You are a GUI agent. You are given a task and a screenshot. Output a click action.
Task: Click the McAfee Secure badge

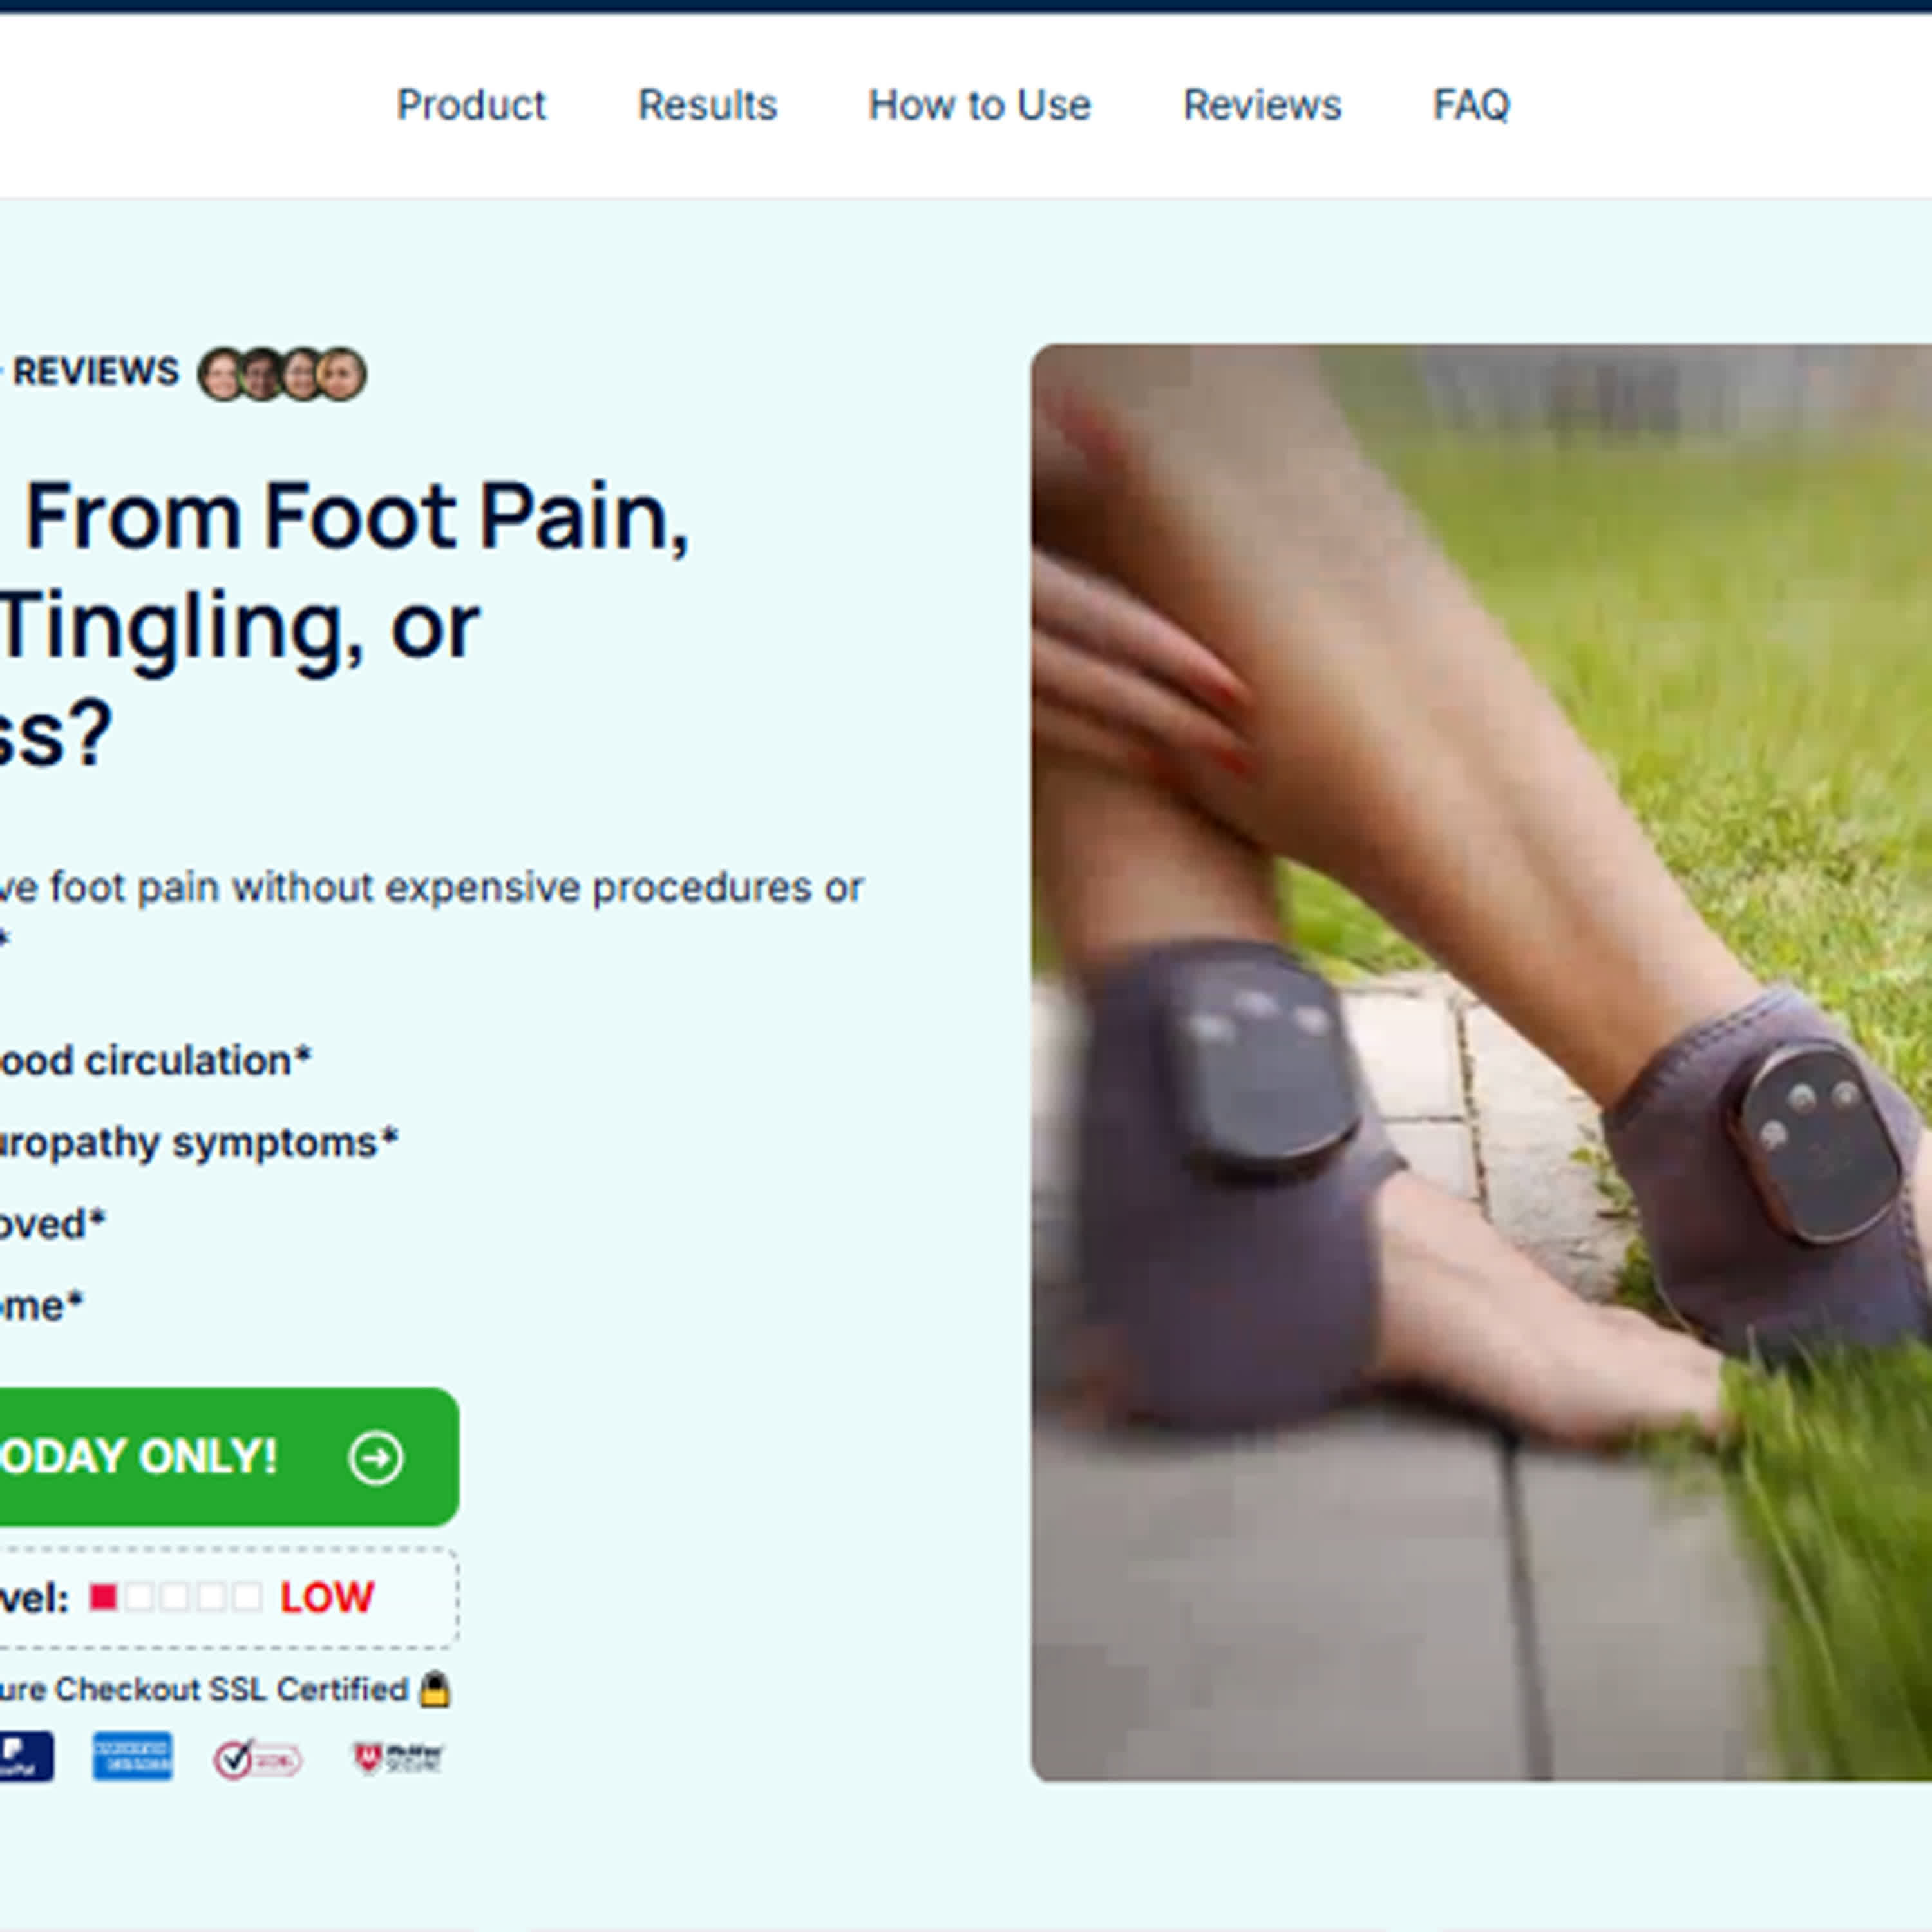[398, 1758]
